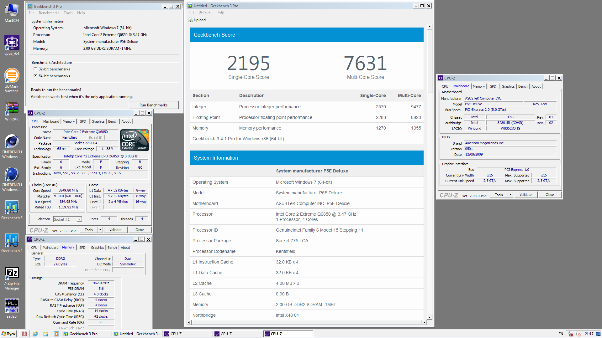Open the Max1024 desktop shortcut
602x338 pixels.
coord(12,13)
